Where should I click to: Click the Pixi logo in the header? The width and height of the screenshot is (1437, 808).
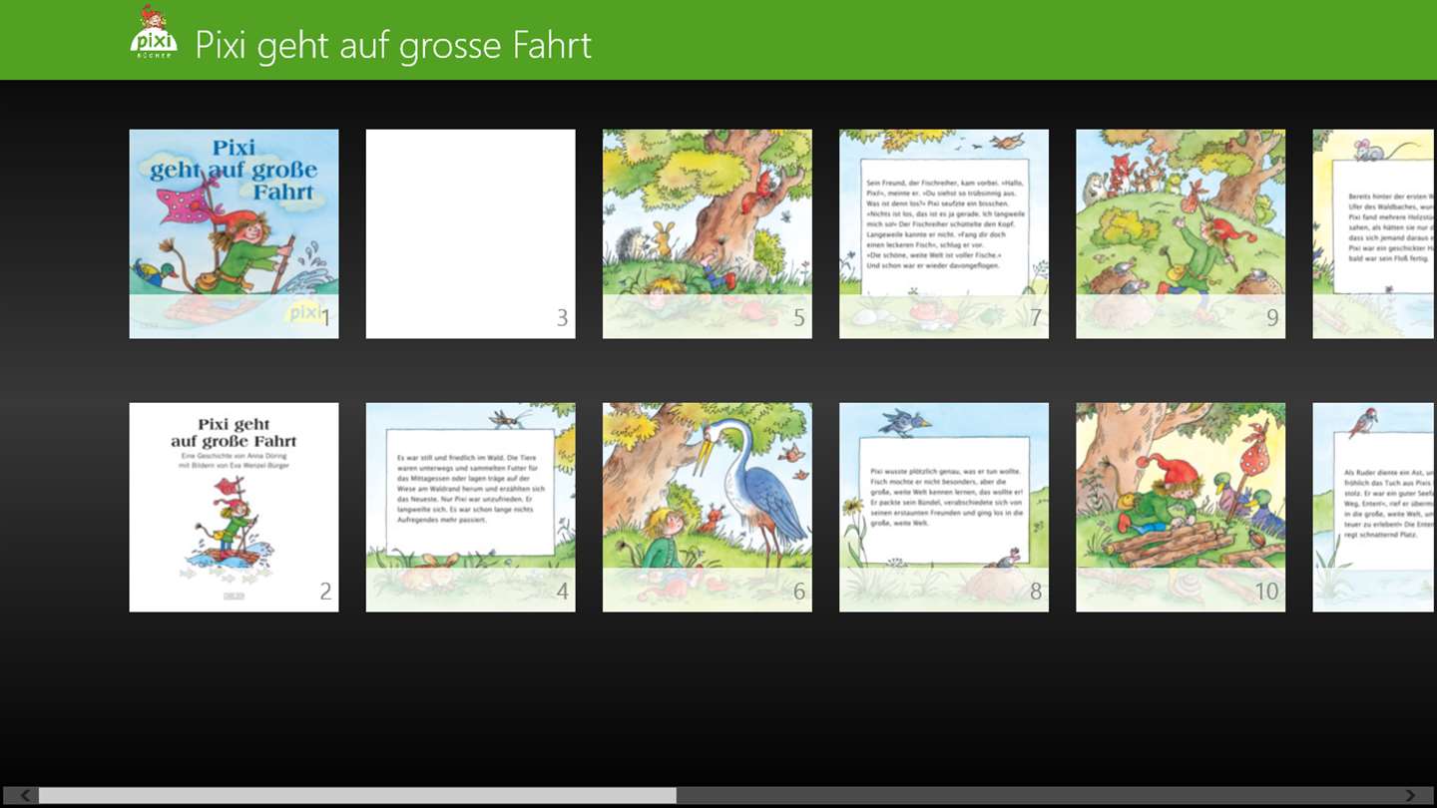pos(154,33)
